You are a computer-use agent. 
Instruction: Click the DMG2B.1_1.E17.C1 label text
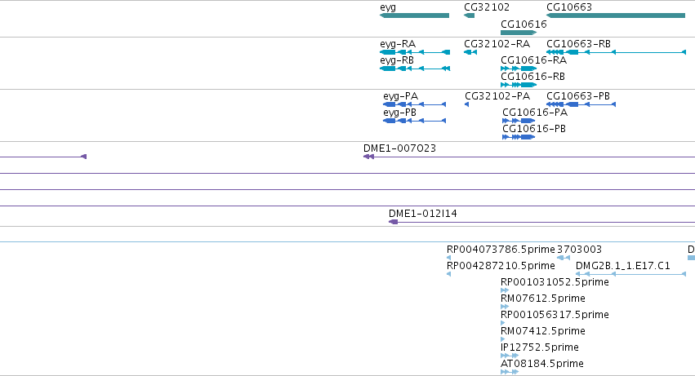pyautogui.click(x=623, y=266)
